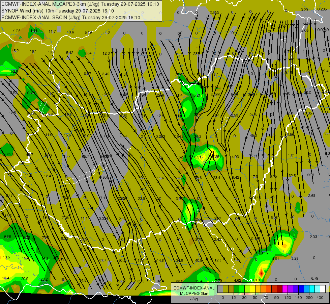Click the map value '65.7'

pos(85,156)
